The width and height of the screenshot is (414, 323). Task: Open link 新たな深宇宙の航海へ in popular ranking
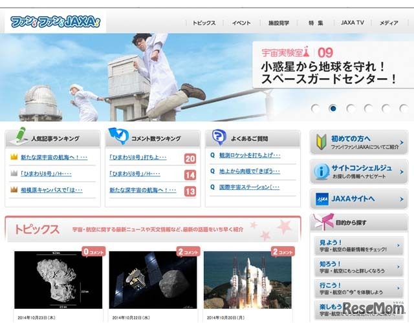[x=54, y=157]
